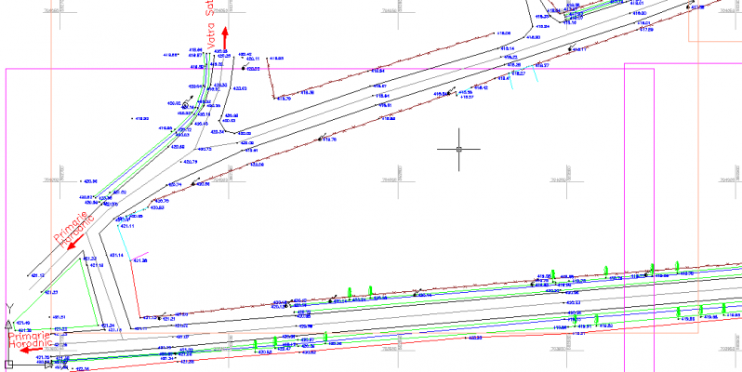
Task: Select the UCS origin square marker
Action: click(x=8, y=364)
